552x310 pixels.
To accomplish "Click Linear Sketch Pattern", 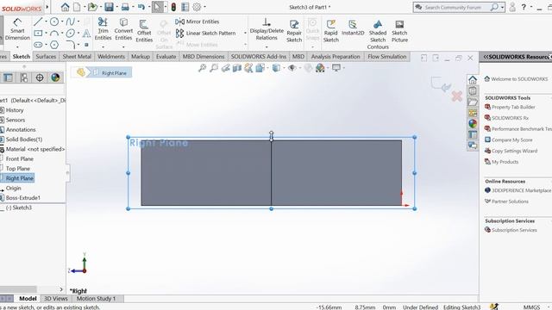I will point(205,34).
